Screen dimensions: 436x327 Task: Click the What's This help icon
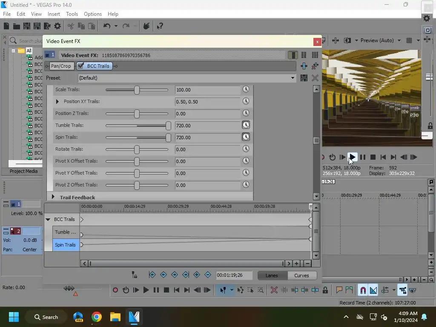pyautogui.click(x=160, y=26)
